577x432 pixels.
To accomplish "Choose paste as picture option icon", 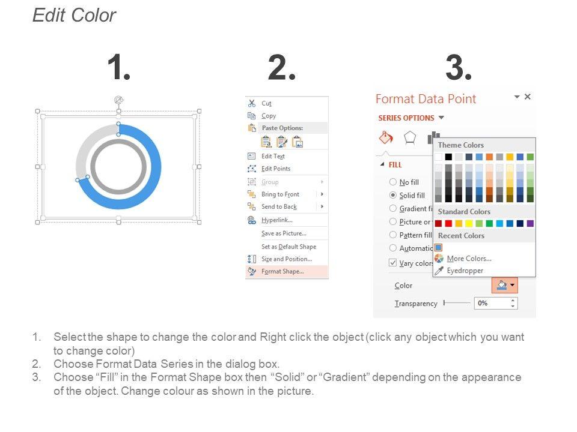I will click(298, 142).
